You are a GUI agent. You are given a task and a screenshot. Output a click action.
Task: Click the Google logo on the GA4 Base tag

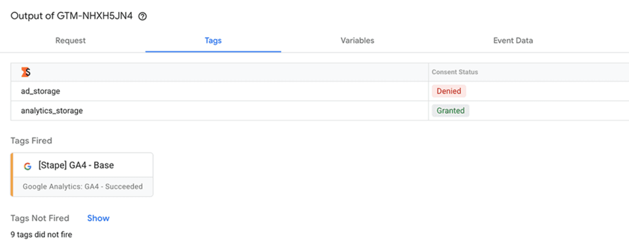pos(28,166)
